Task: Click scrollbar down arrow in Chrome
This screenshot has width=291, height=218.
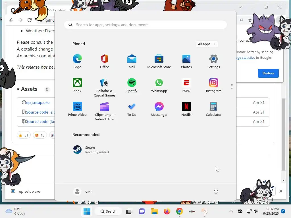Action: (283, 180)
